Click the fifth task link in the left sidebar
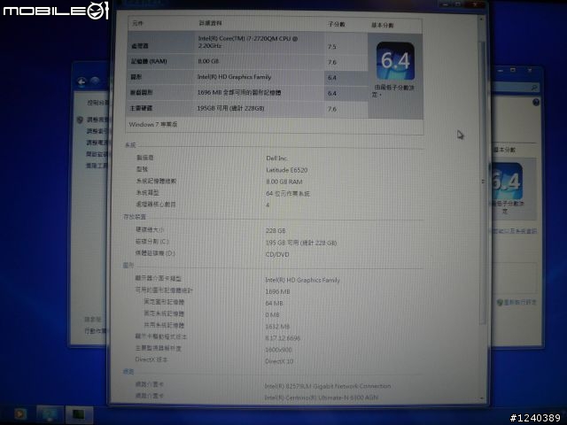 coord(97,166)
